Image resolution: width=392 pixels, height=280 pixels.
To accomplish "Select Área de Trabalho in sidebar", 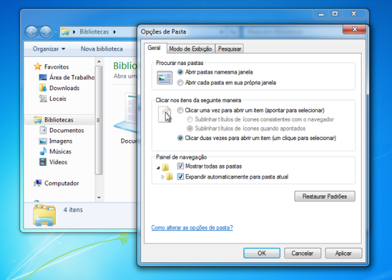I will click(x=67, y=77).
